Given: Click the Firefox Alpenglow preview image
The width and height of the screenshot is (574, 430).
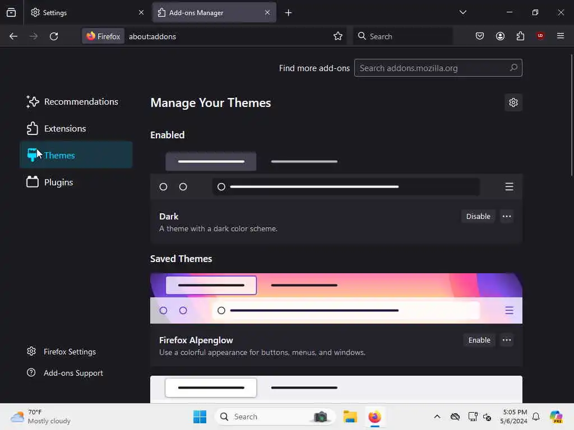Looking at the screenshot, I should click(x=336, y=298).
